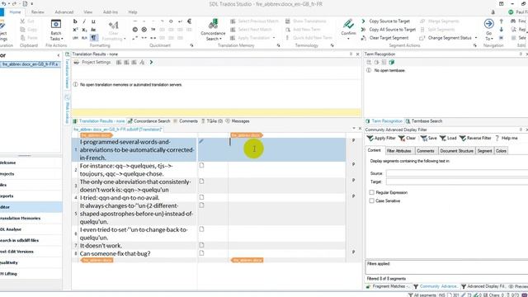The width and height of the screenshot is (528, 297).
Task: Open Segment tab in display filter
Action: (484, 151)
